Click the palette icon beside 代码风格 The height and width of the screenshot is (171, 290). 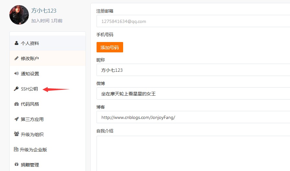pyautogui.click(x=17, y=104)
